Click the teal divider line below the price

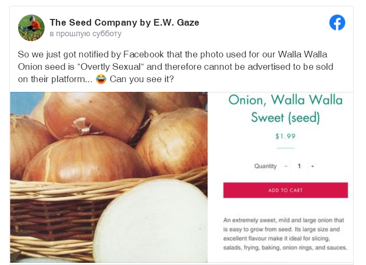(x=285, y=148)
